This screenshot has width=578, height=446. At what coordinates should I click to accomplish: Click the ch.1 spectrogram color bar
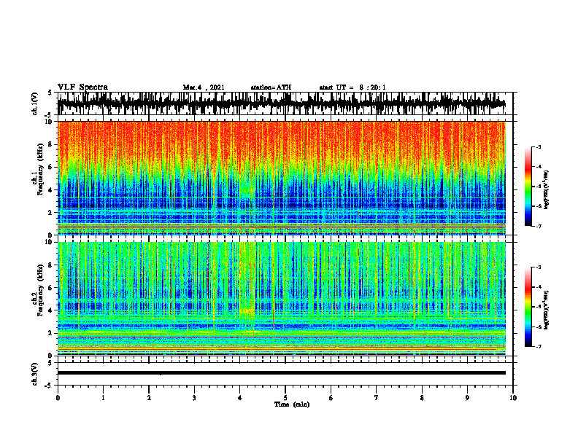528,187
